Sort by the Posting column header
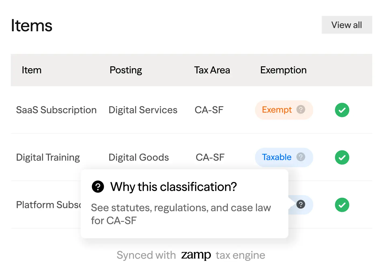The height and width of the screenshot is (276, 383). pyautogui.click(x=126, y=70)
